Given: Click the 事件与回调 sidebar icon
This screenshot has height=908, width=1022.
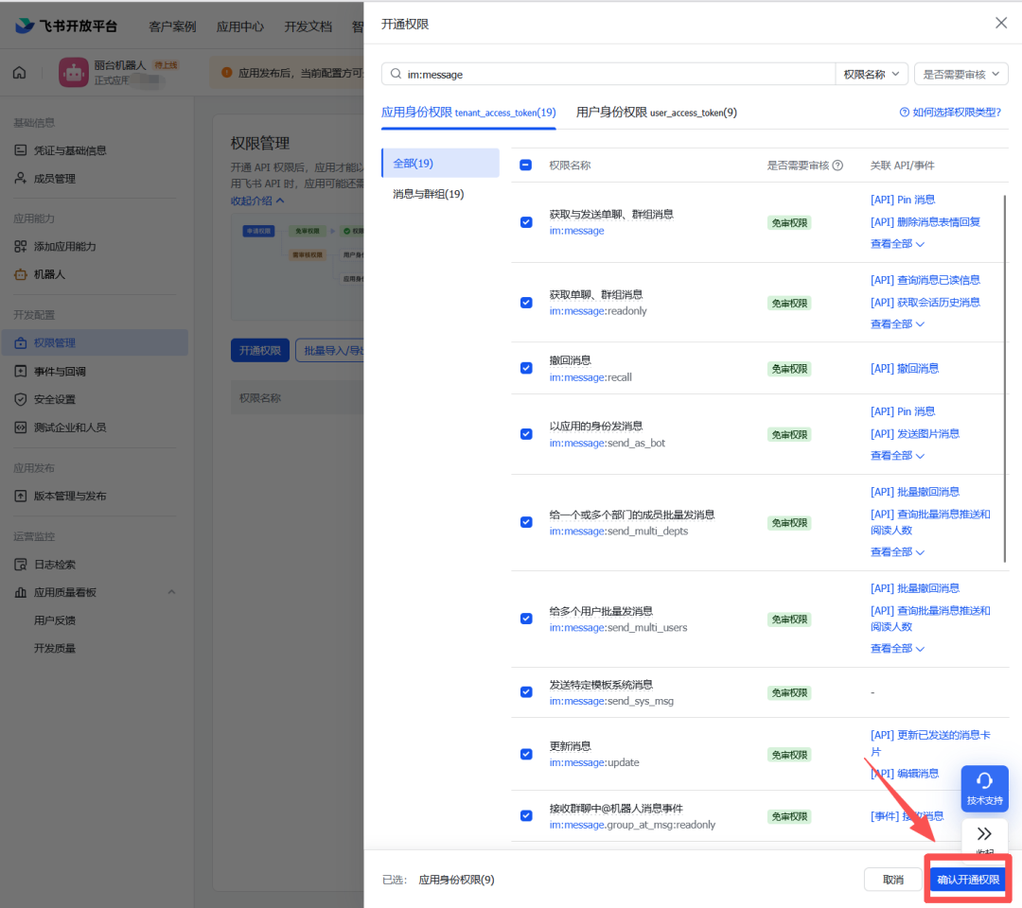Looking at the screenshot, I should (x=21, y=372).
